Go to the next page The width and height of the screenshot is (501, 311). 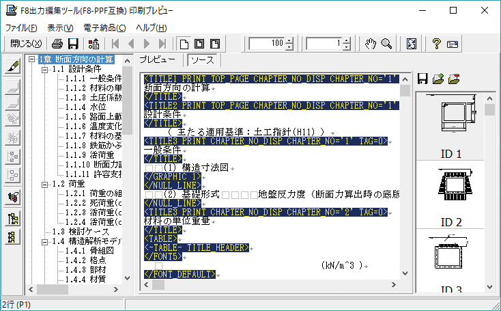coord(147,44)
